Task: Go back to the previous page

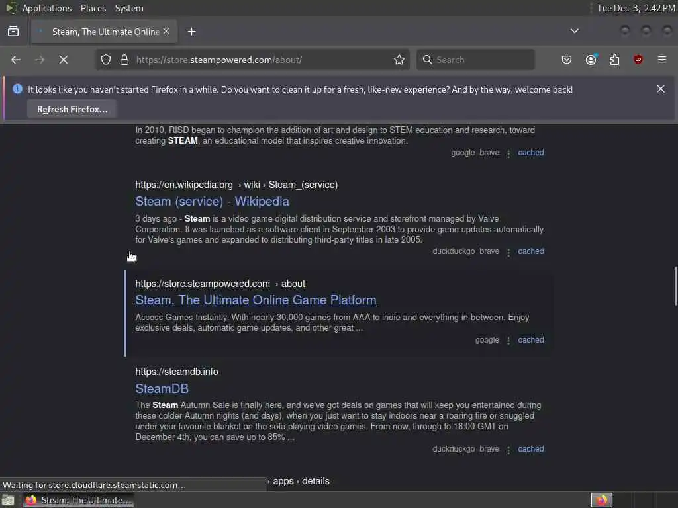Action: coord(16,60)
